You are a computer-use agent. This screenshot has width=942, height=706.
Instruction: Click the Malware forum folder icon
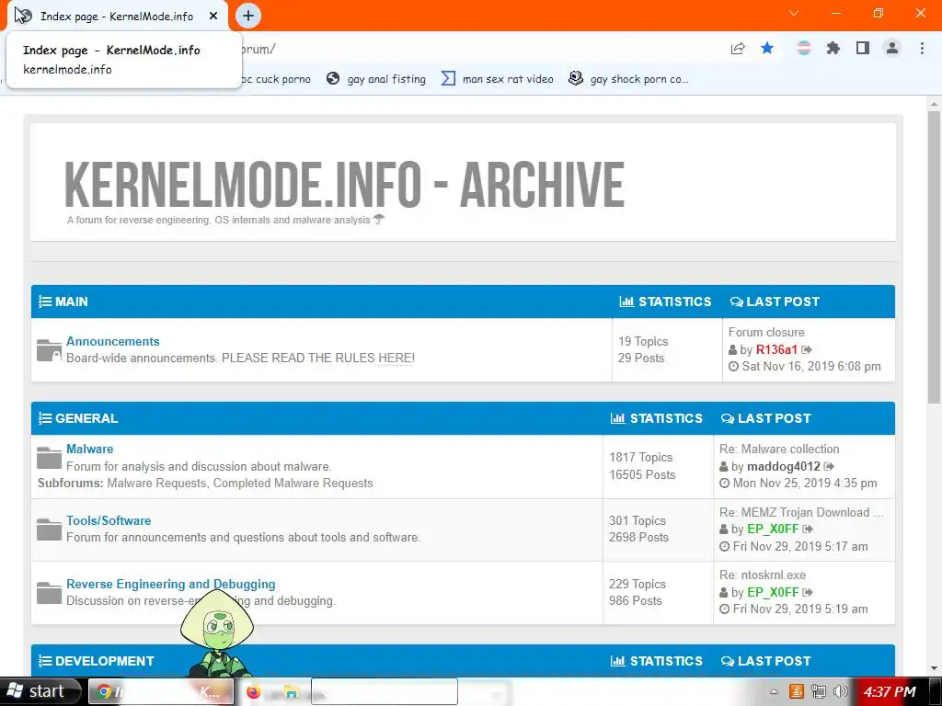[49, 458]
